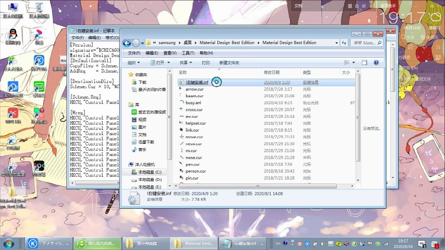Open Youku desktop shortcut

tap(39, 37)
